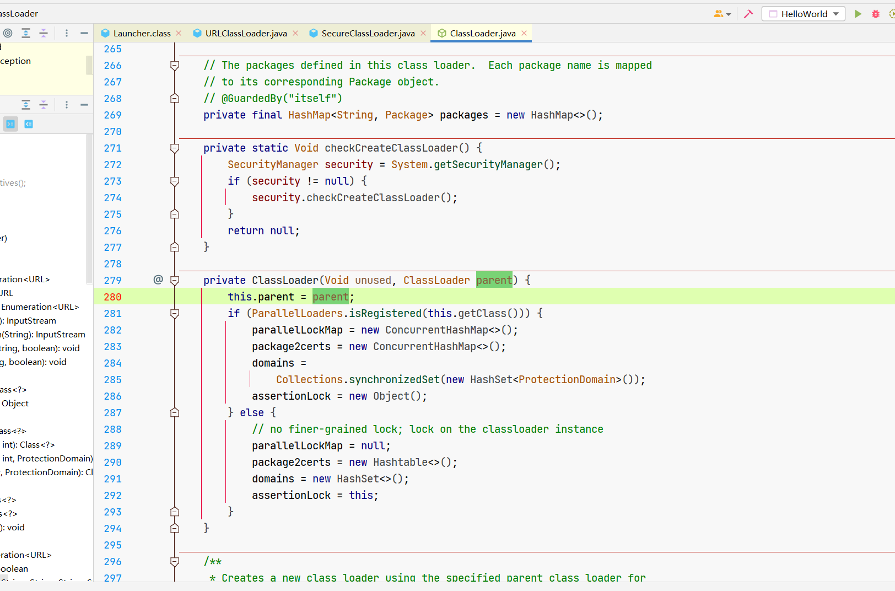Viewport: 895px width, 591px height.
Task: Close the URLClassLoader.java tab
Action: click(x=295, y=33)
